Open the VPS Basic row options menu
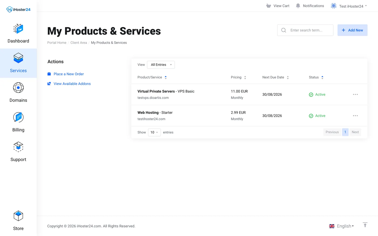This screenshot has height=236, width=378. point(355,94)
